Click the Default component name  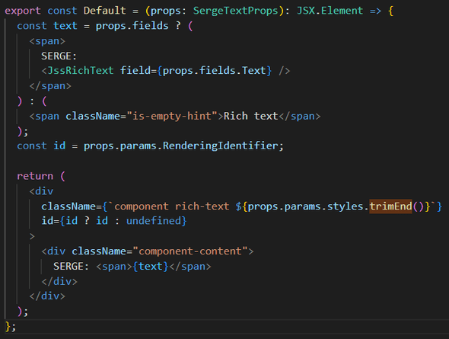tap(105, 11)
